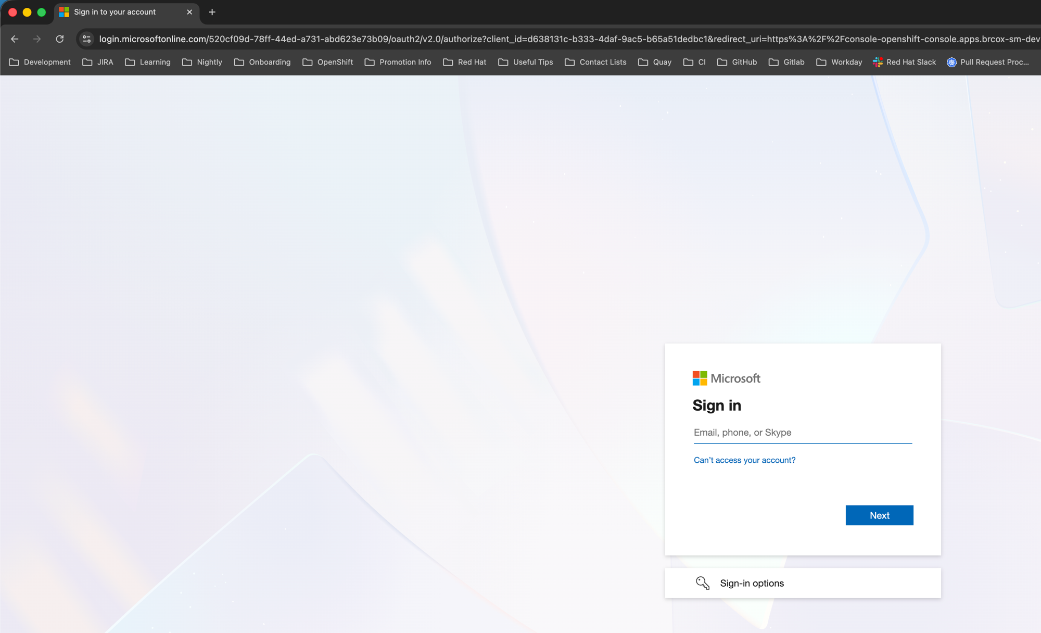This screenshot has height=633, width=1041.
Task: Focus the Email, phone, or Skype field
Action: point(803,433)
